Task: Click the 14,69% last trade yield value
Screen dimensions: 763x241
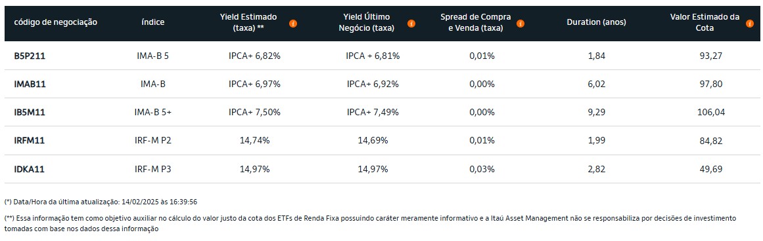Action: coord(373,141)
